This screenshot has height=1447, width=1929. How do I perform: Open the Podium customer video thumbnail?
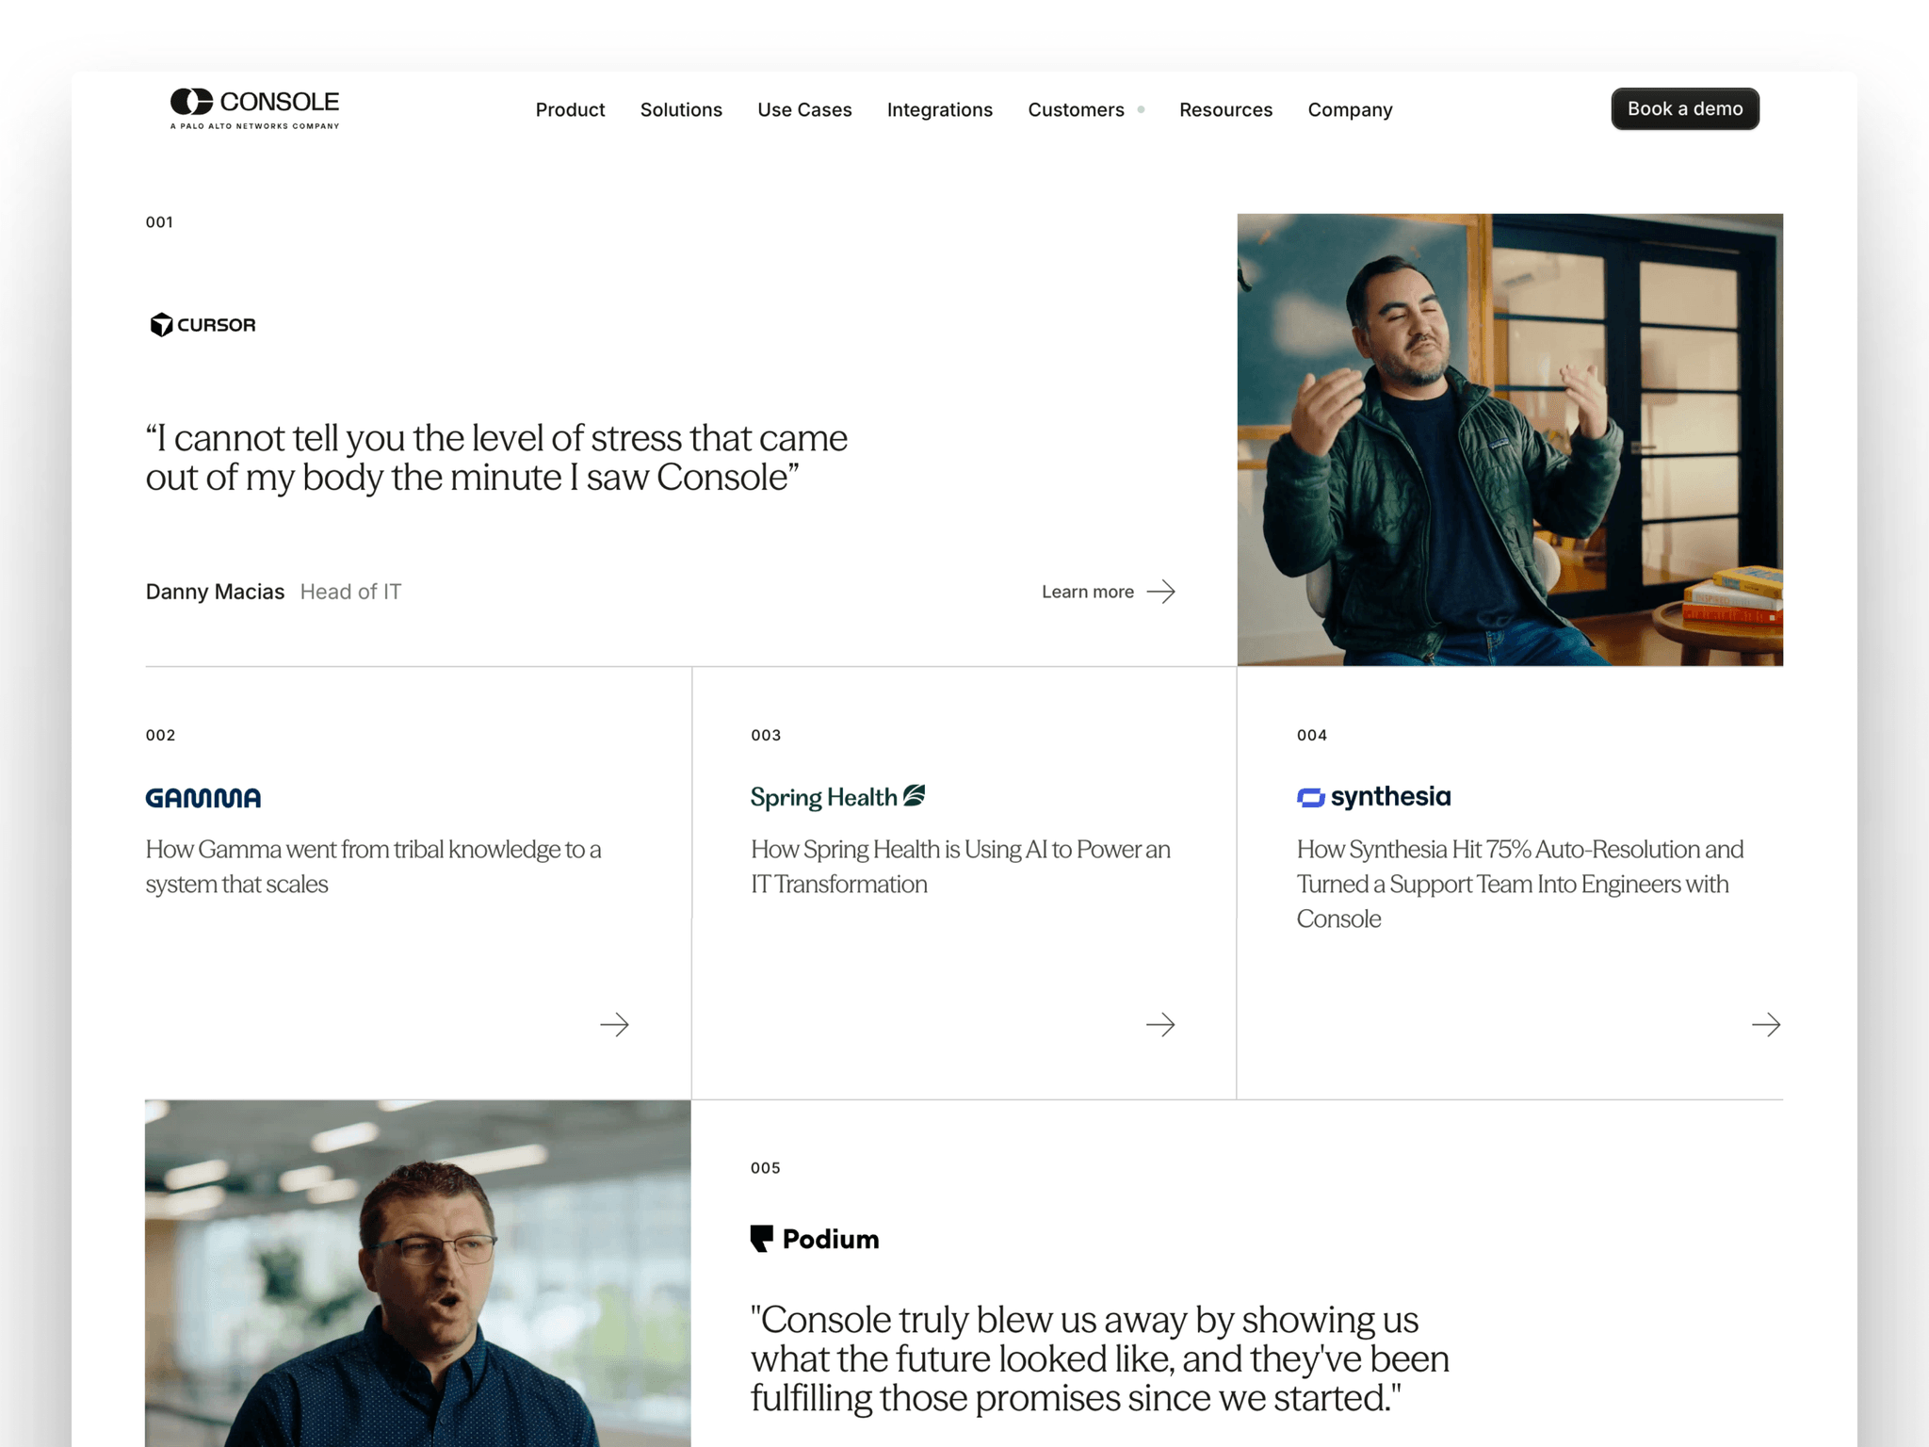(x=417, y=1273)
